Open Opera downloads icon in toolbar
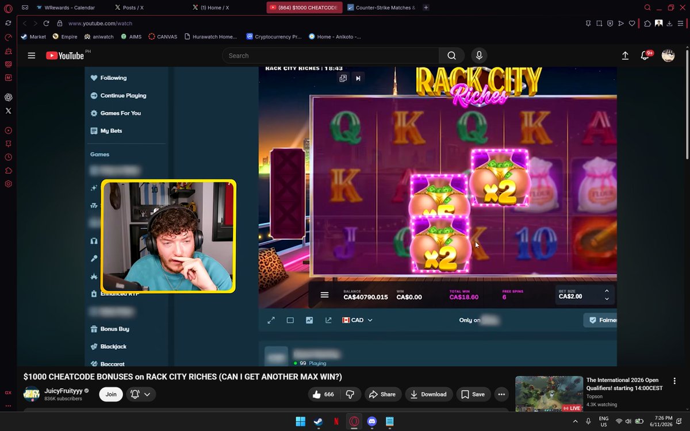This screenshot has width=690, height=431. (670, 24)
